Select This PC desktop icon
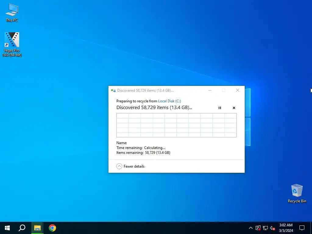 pos(12,12)
